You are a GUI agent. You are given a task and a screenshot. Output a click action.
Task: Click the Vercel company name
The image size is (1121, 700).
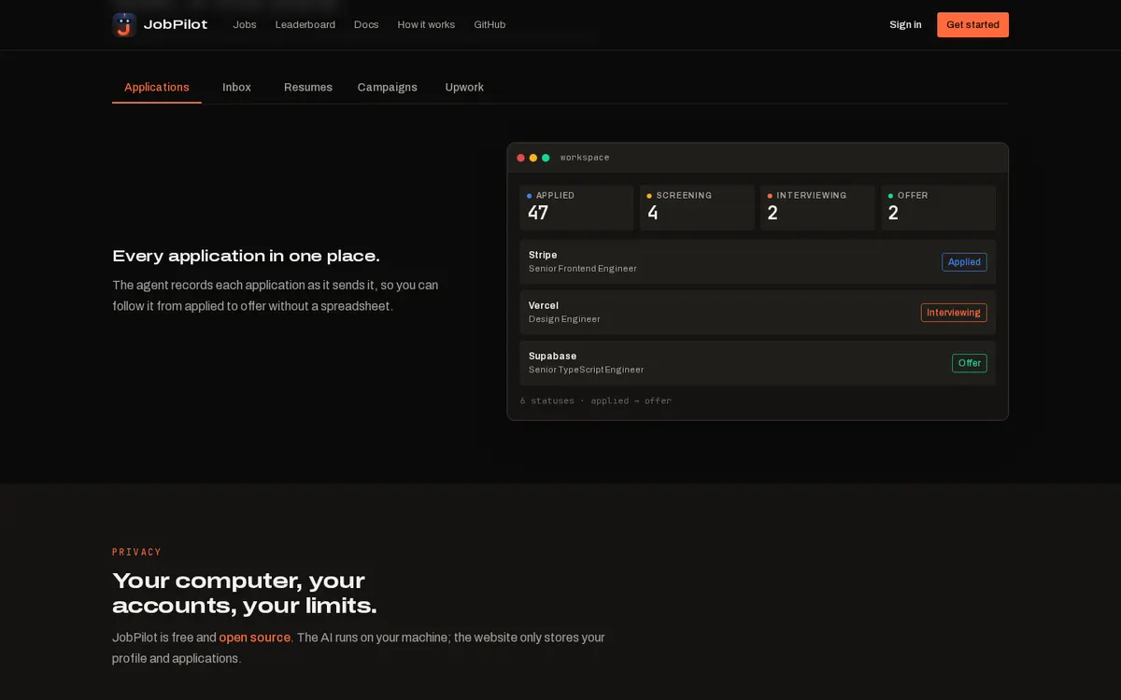pyautogui.click(x=544, y=305)
